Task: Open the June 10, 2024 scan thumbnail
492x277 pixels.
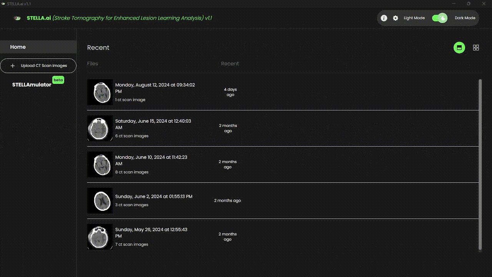Action: (100, 164)
